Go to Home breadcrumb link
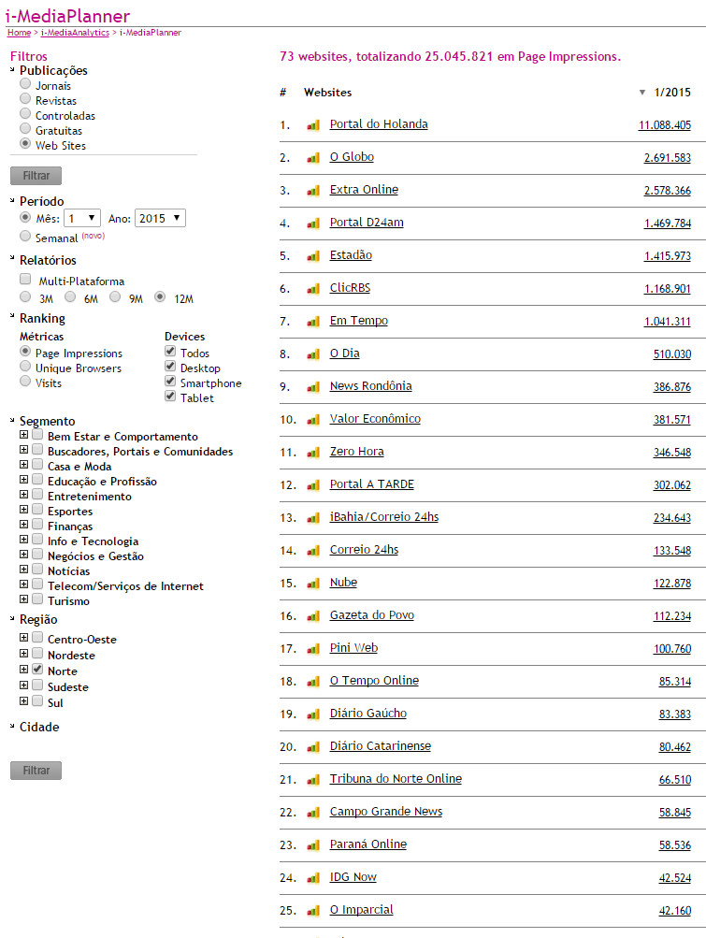 (x=19, y=33)
